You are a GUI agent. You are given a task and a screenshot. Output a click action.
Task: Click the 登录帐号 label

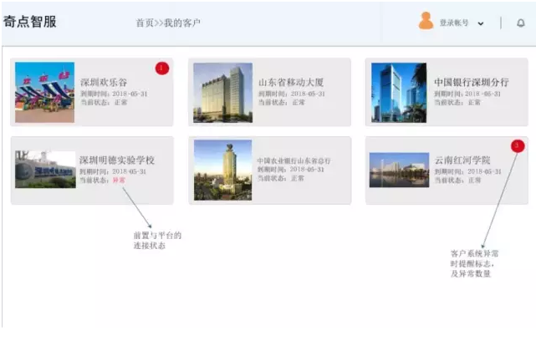click(x=454, y=23)
